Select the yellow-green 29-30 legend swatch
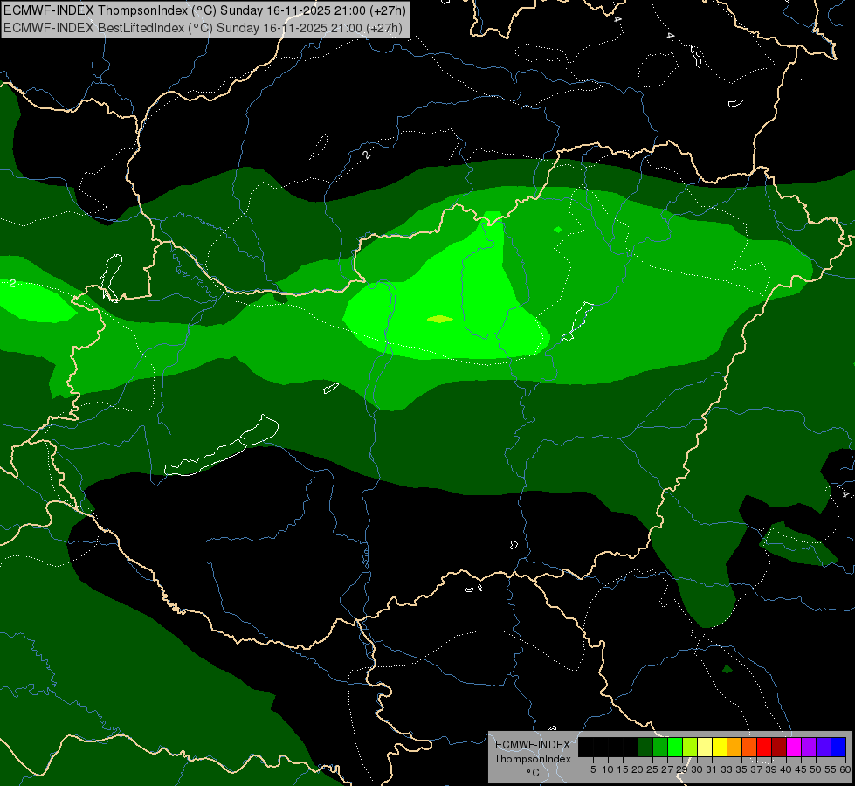Screen dimensions: 855x786 point(690,747)
